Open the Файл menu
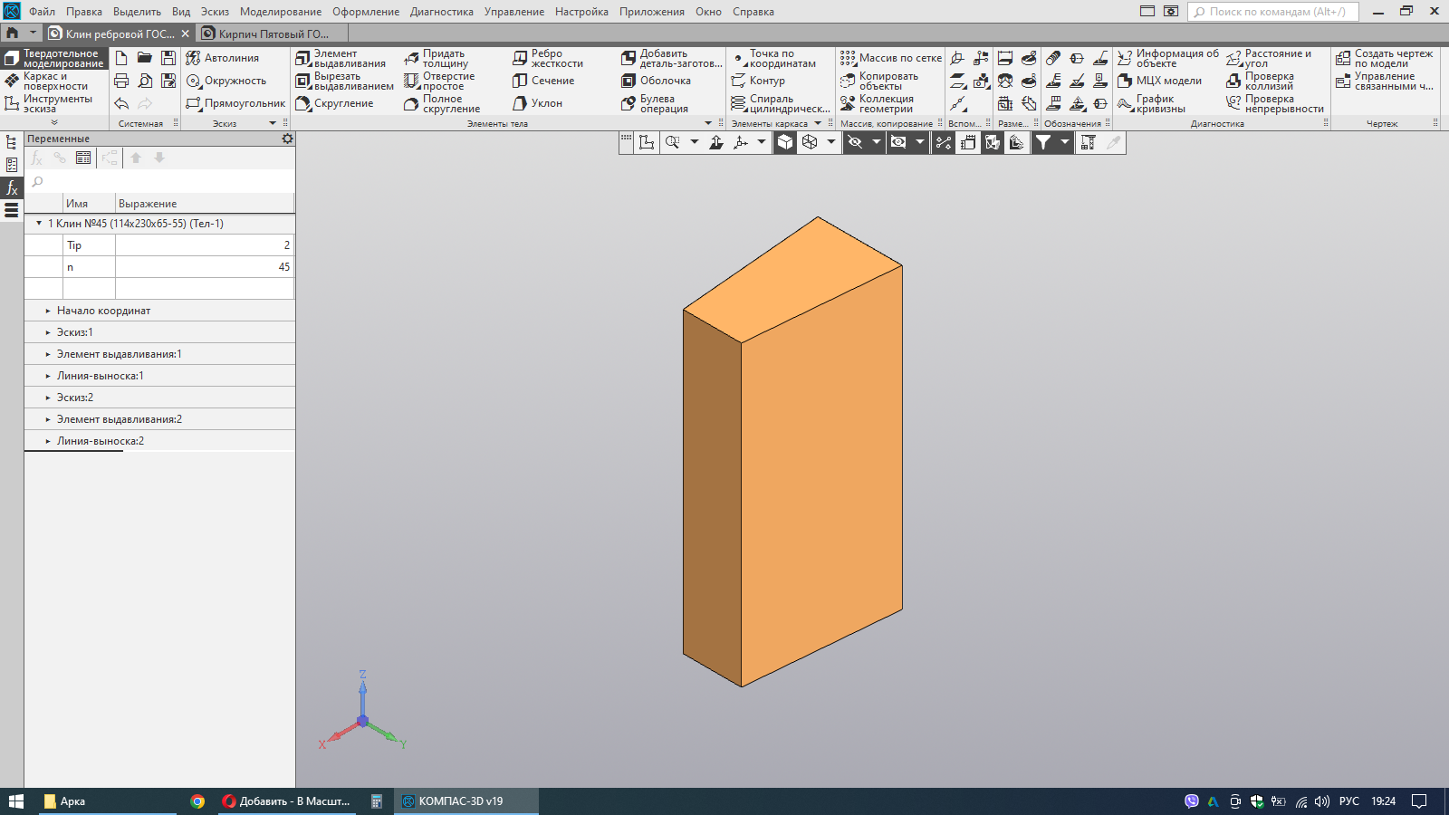This screenshot has height=815, width=1449. click(42, 12)
